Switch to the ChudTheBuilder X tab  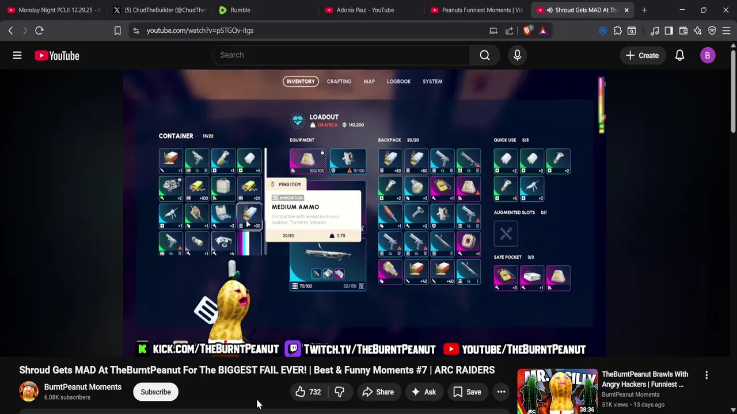click(x=159, y=10)
